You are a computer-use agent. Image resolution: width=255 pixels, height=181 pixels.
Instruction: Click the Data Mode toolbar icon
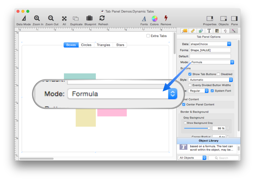point(24,18)
